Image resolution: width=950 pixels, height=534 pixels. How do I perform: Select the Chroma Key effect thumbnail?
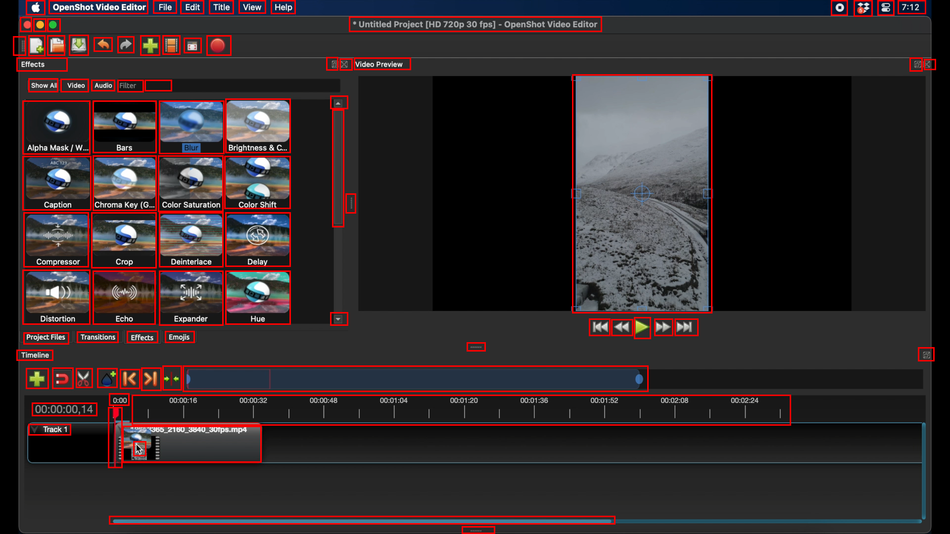tap(124, 183)
